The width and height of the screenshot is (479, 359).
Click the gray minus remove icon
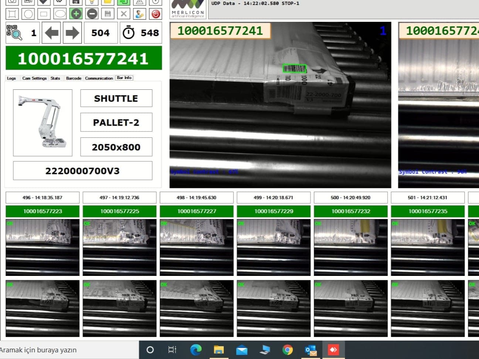[92, 14]
